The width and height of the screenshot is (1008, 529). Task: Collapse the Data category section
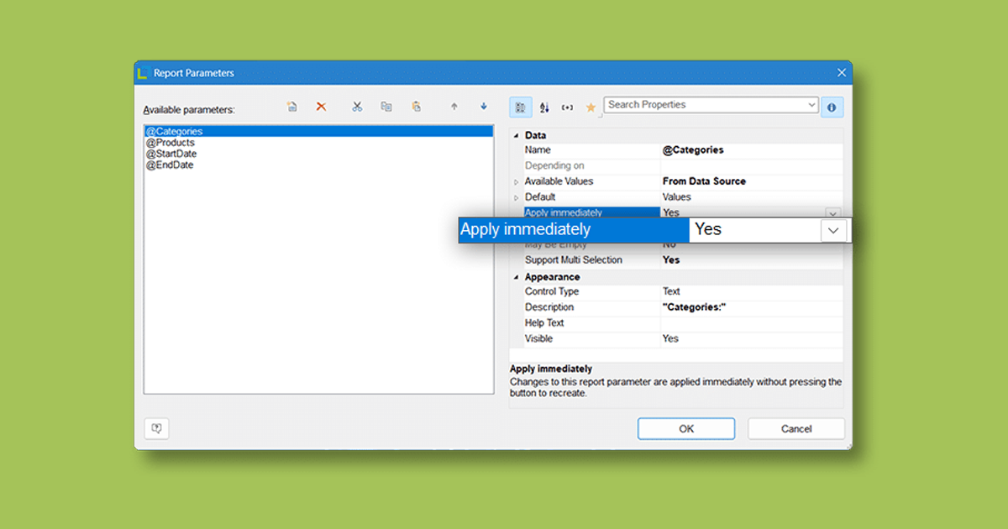coord(514,134)
